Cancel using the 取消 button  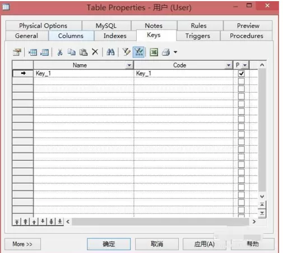(x=157, y=244)
